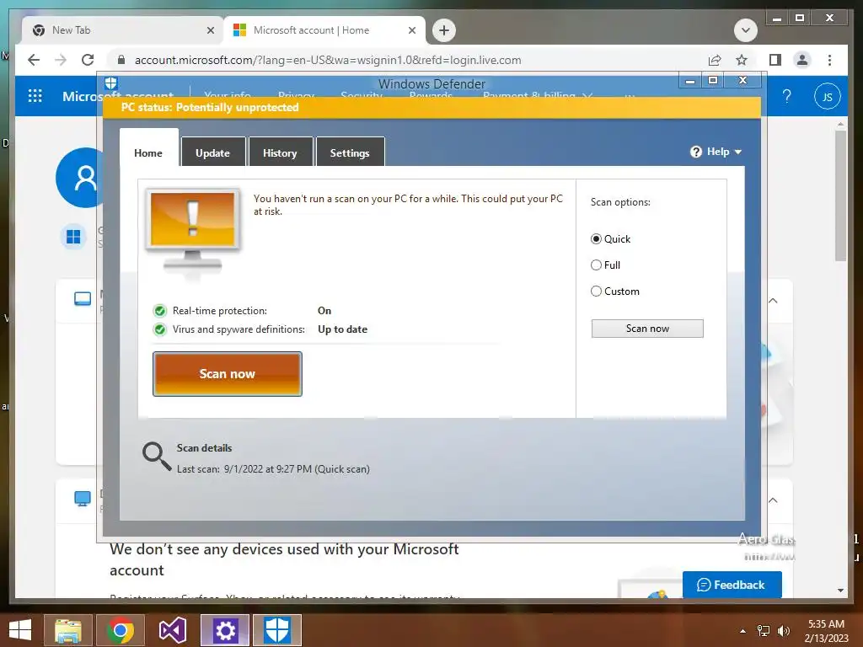Close the Microsoft account browser tab
The height and width of the screenshot is (647, 863).
(x=411, y=30)
